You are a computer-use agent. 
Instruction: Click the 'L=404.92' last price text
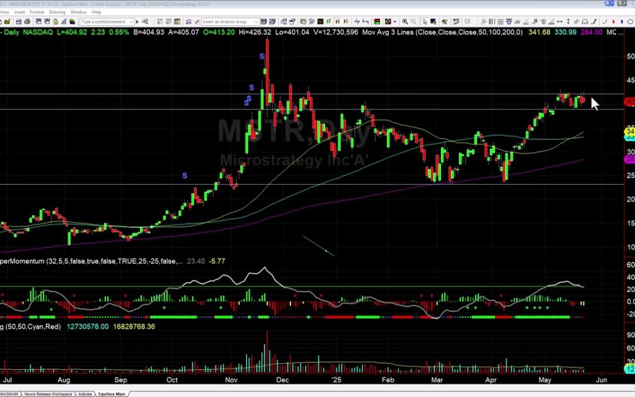pos(71,32)
